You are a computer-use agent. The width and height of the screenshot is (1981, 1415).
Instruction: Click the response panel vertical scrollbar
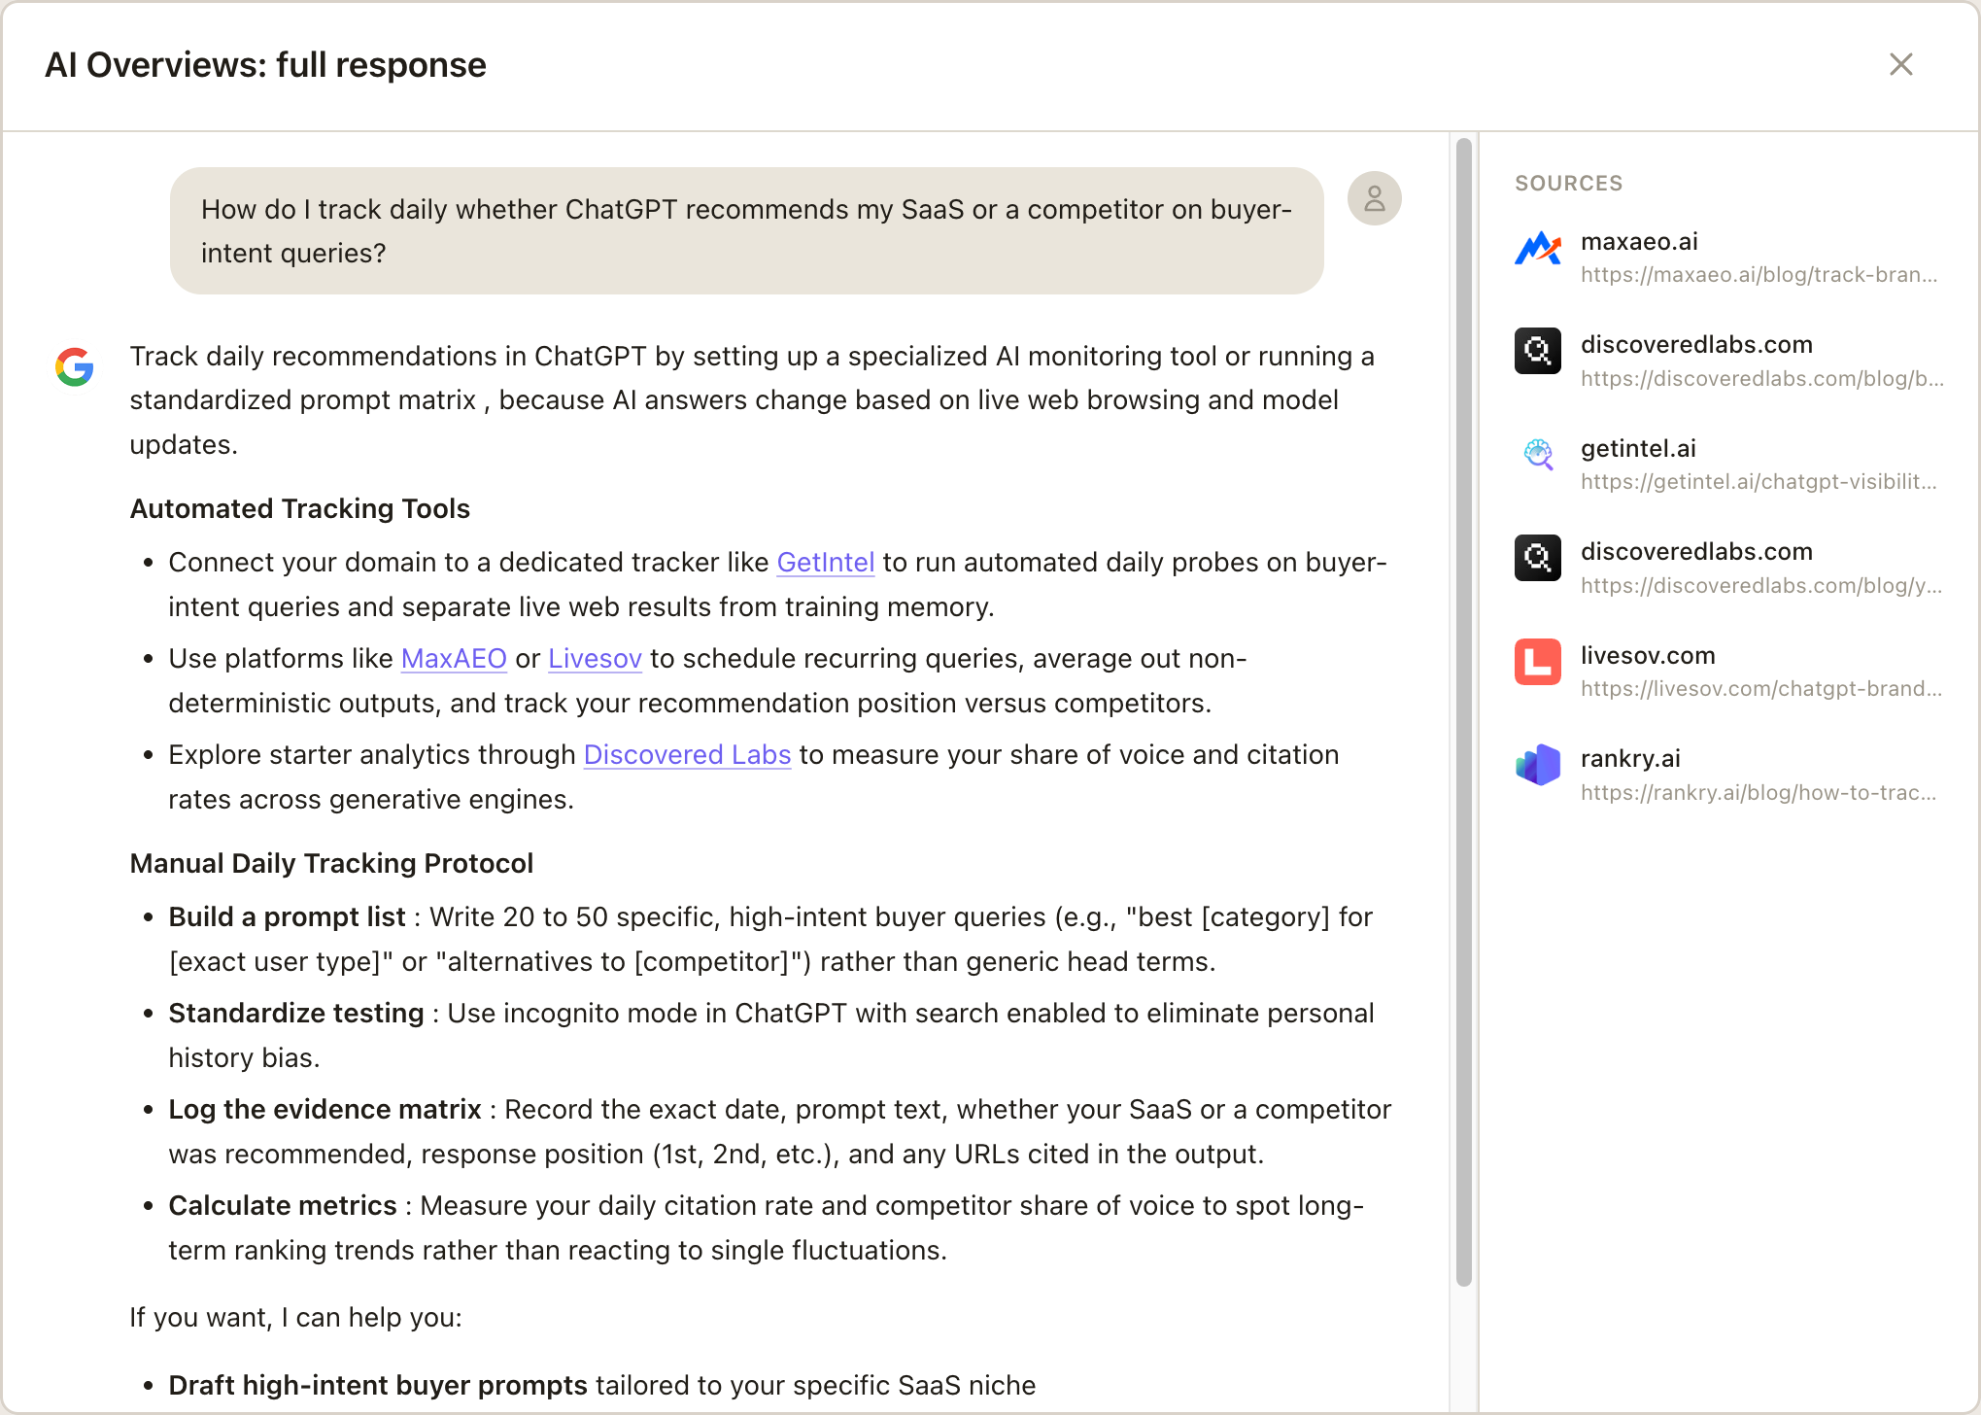pyautogui.click(x=1464, y=712)
